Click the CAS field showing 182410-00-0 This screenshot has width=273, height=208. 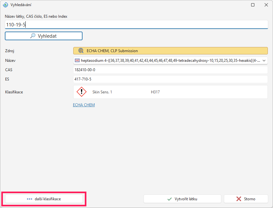(x=171, y=70)
